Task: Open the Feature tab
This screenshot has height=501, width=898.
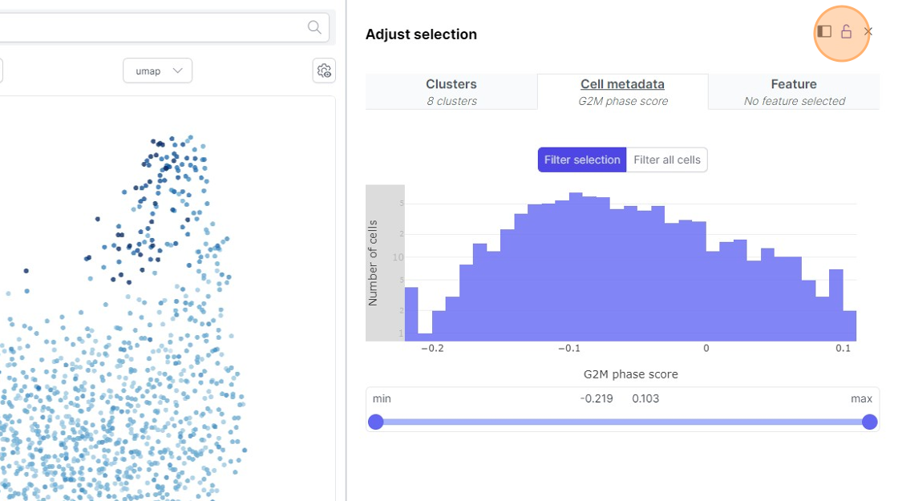Action: 794,91
